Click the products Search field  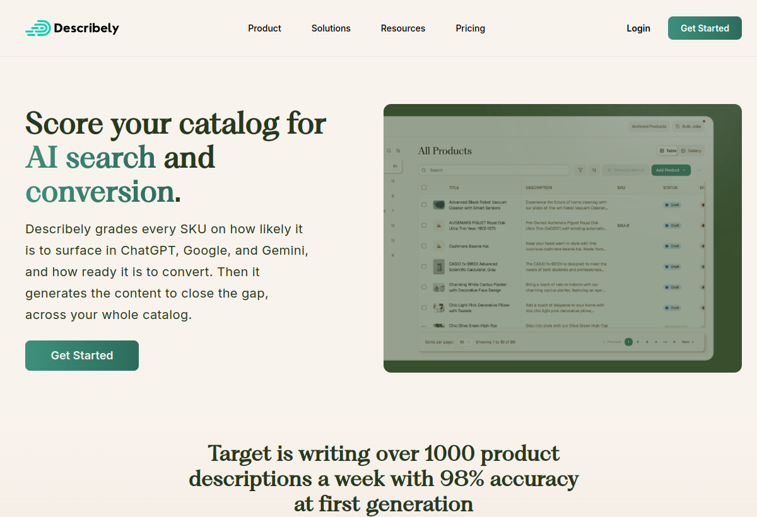click(x=494, y=170)
